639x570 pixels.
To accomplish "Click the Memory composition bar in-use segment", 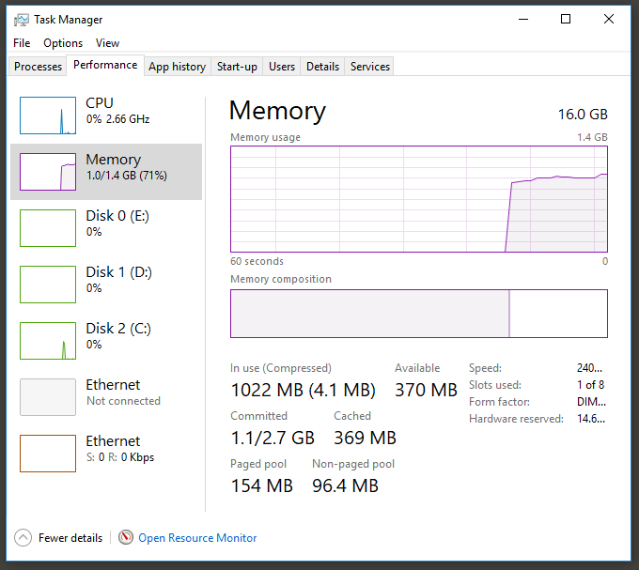I will click(369, 314).
